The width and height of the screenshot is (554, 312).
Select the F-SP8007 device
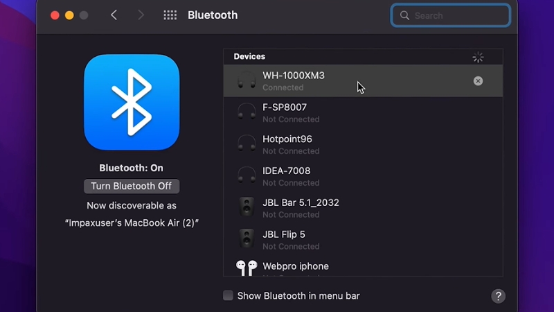point(363,112)
